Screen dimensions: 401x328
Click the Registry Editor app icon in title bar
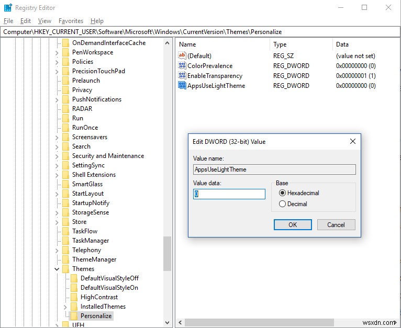8,8
